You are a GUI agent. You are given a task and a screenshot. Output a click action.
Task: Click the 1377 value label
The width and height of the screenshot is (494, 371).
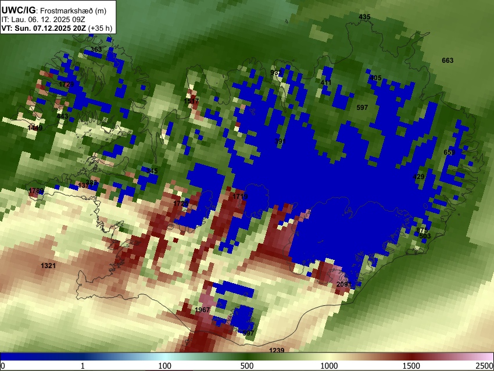(85, 185)
